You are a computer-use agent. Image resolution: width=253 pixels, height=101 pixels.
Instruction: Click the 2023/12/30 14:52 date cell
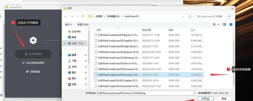[x=151, y=69]
